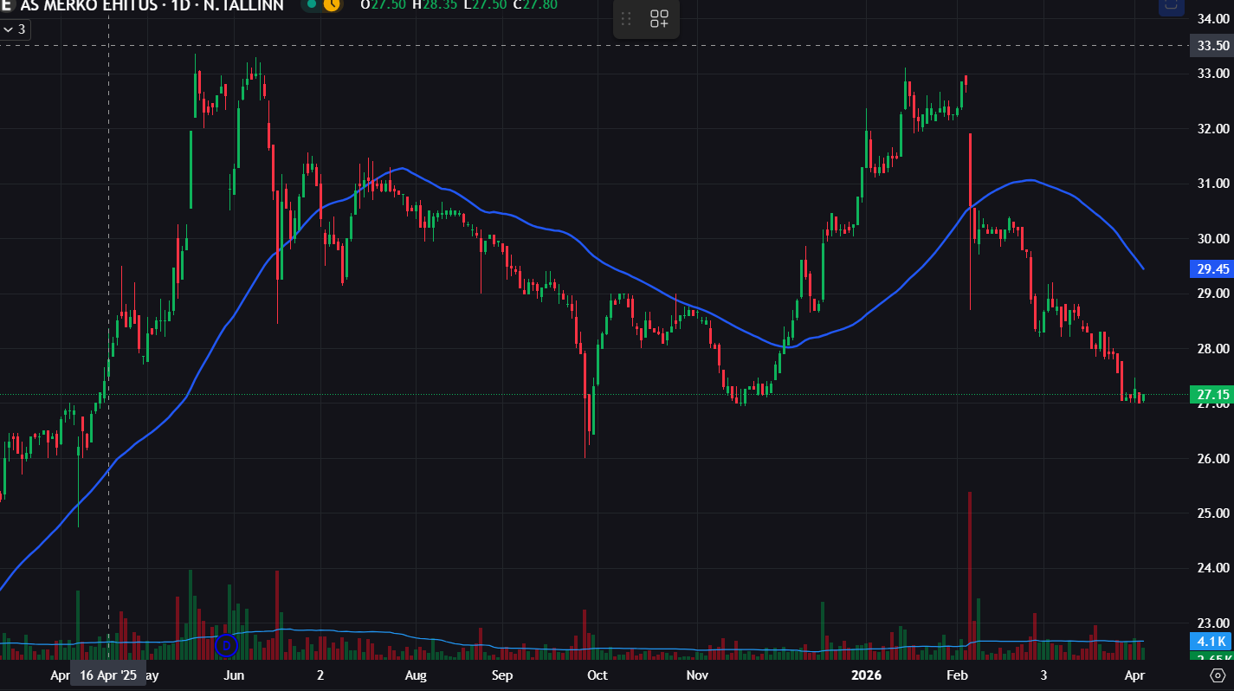Screen dimensions: 1234x691
Task: Click the green 27.15 last price label
Action: pos(1211,395)
